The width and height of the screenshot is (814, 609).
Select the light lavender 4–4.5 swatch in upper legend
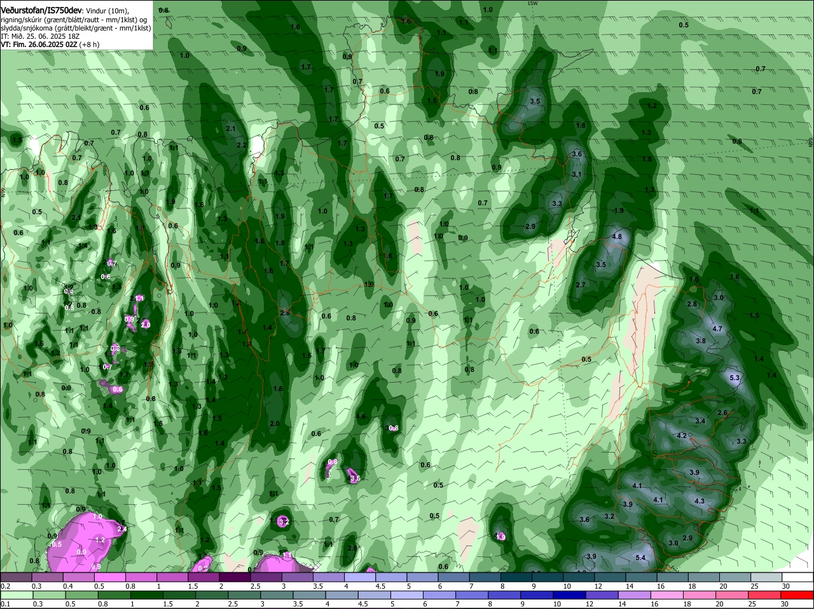point(361,577)
